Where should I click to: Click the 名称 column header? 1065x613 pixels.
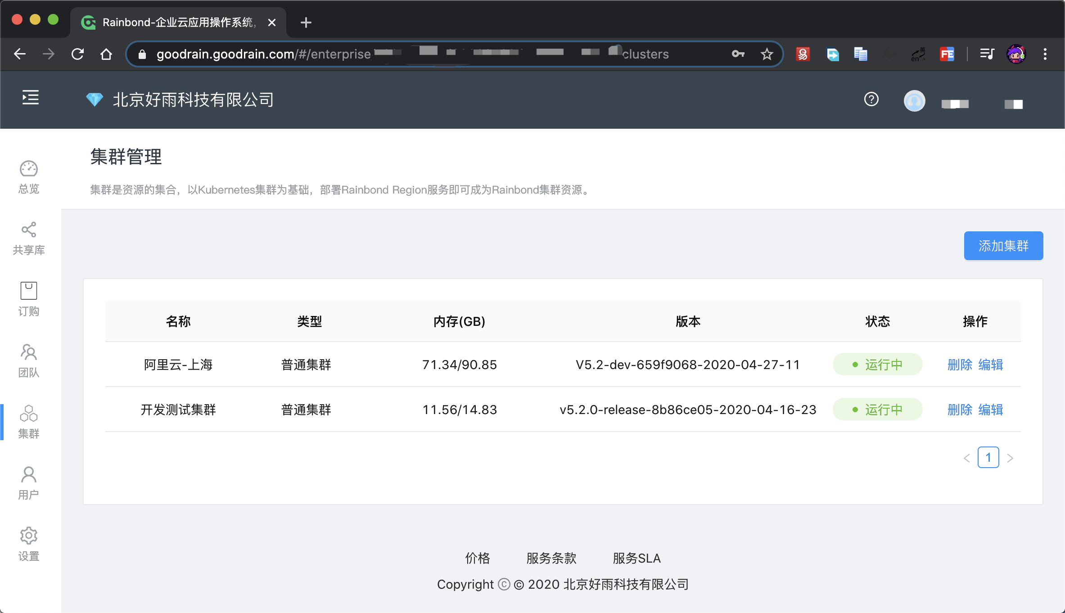[x=178, y=321]
